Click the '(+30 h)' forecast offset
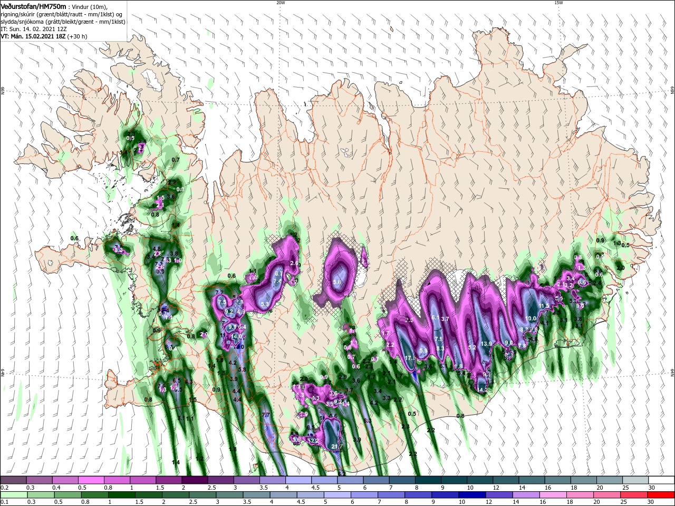This screenshot has width=675, height=506. pyautogui.click(x=77, y=36)
